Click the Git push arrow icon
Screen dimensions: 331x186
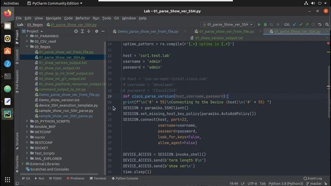[x=307, y=24]
